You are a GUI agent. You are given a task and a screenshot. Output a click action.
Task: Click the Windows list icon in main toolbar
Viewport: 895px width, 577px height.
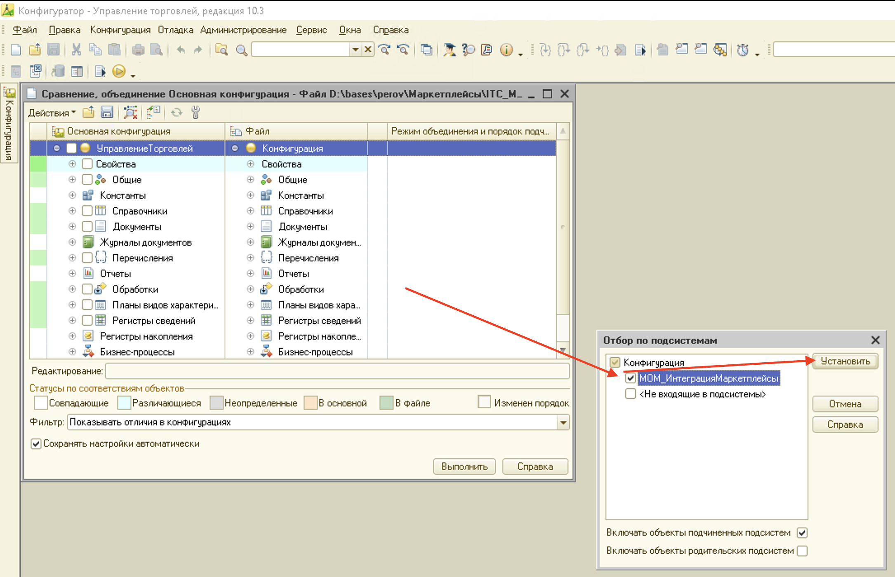(x=426, y=50)
